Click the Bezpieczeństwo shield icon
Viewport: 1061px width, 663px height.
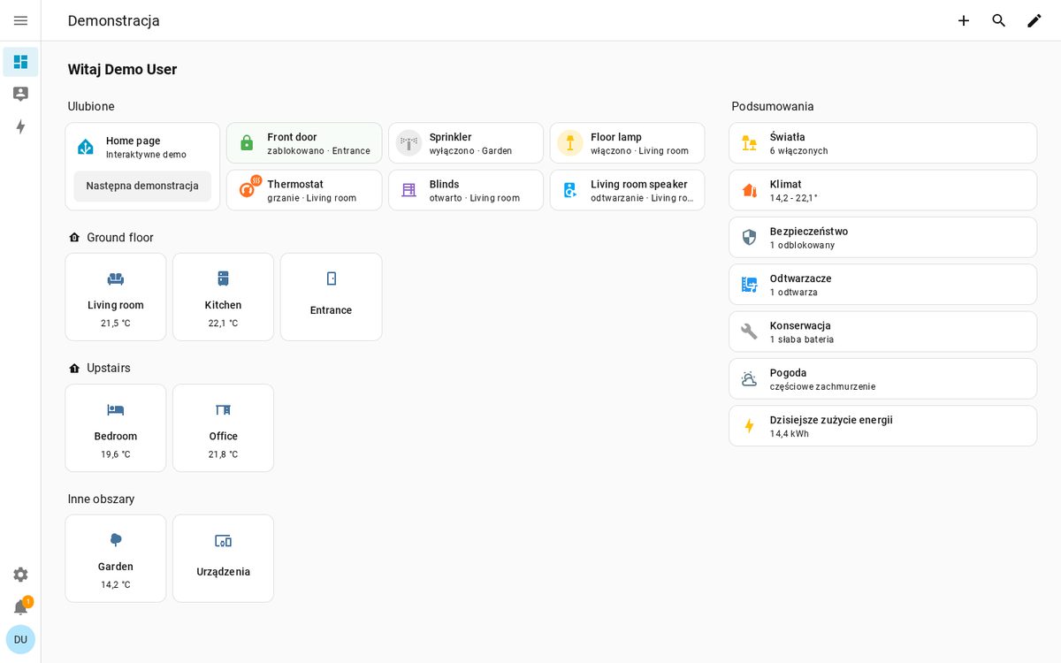coord(749,237)
